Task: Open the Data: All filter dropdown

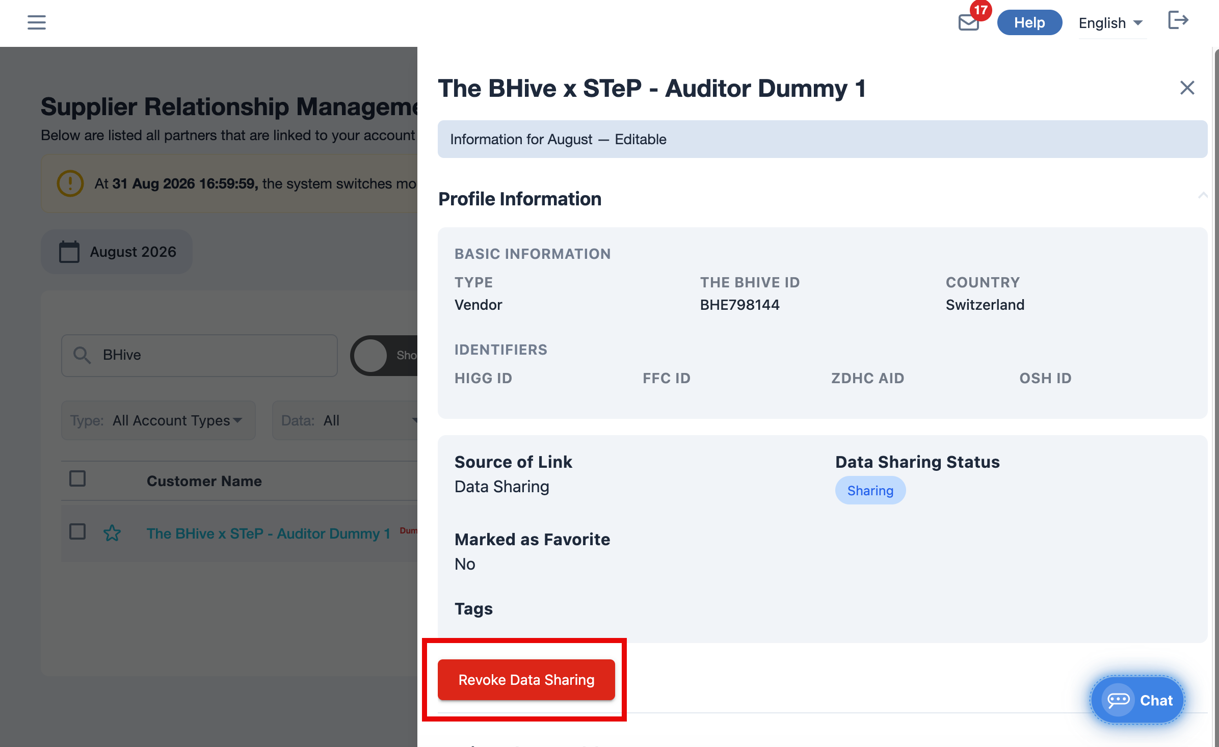Action: [x=345, y=420]
